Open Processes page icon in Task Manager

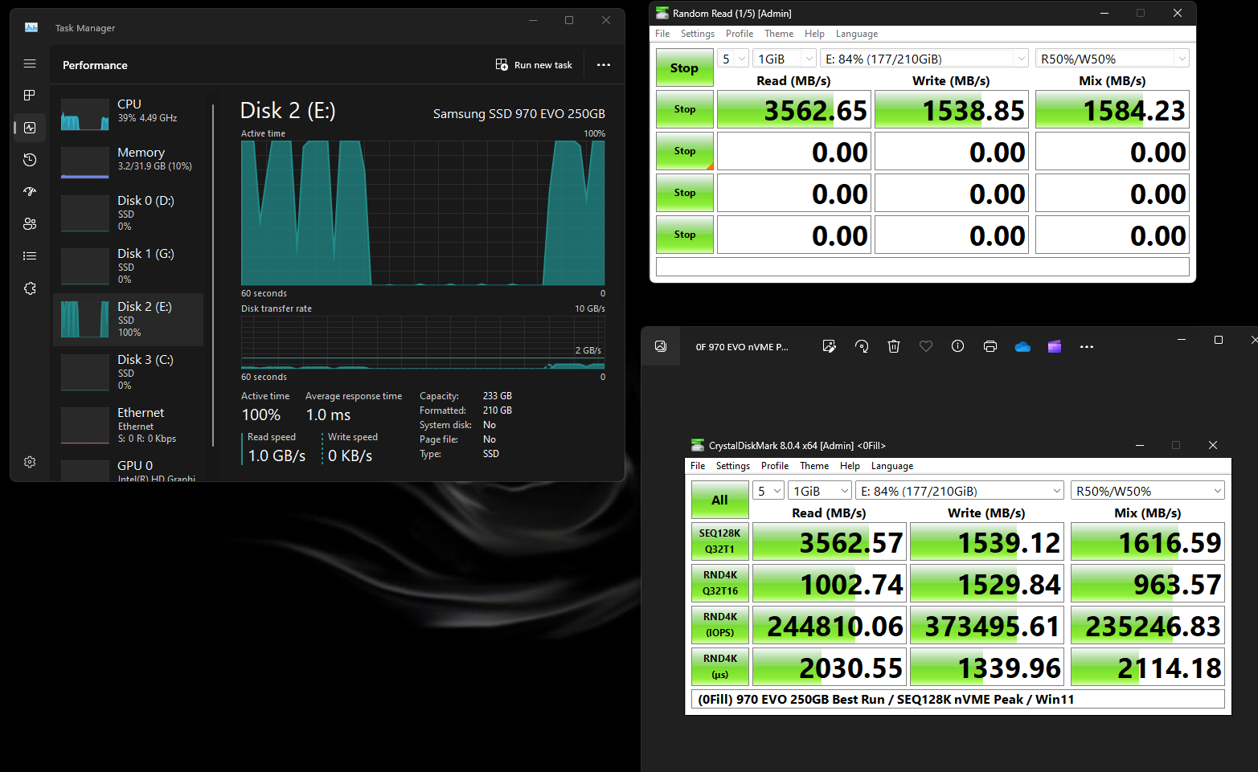(30, 96)
